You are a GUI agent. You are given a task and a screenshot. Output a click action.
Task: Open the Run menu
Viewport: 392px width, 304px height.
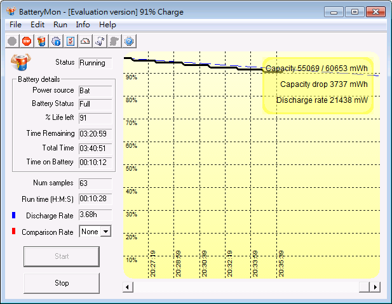(x=60, y=25)
